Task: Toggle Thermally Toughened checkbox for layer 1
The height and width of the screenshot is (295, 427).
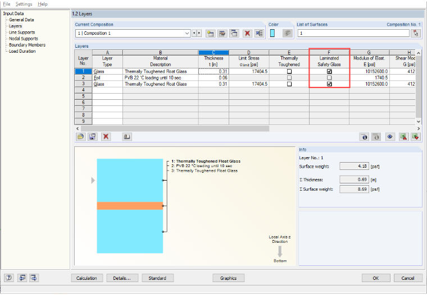Action: 289,72
